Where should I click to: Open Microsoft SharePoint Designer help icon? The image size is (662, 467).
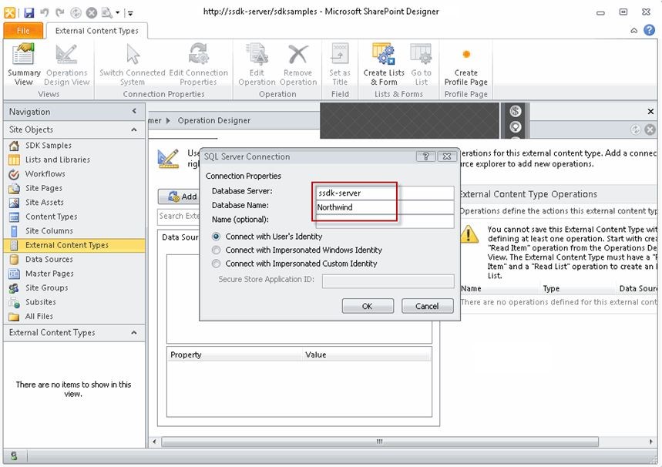[650, 30]
